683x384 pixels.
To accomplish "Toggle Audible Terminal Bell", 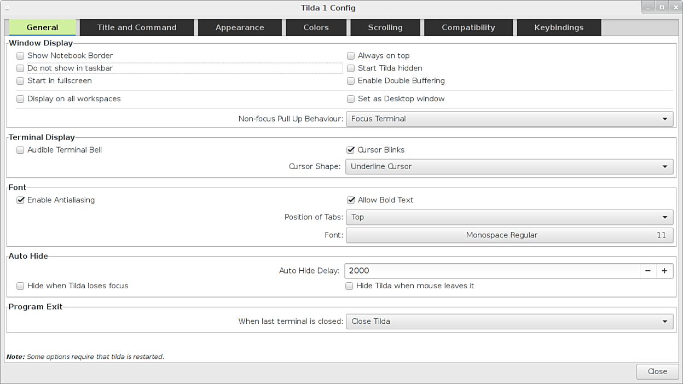I will 20,150.
